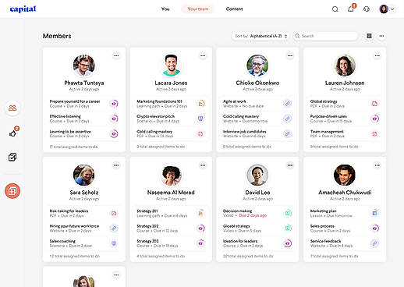
Task: Open the search icon in top bar
Action: click(x=335, y=9)
